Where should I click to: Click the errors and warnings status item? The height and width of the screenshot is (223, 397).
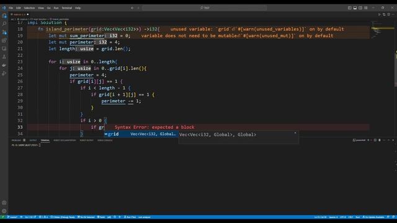43,217
